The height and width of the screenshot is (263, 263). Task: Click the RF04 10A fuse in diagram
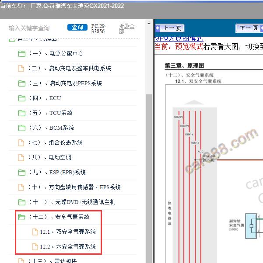pyautogui.click(x=209, y=160)
